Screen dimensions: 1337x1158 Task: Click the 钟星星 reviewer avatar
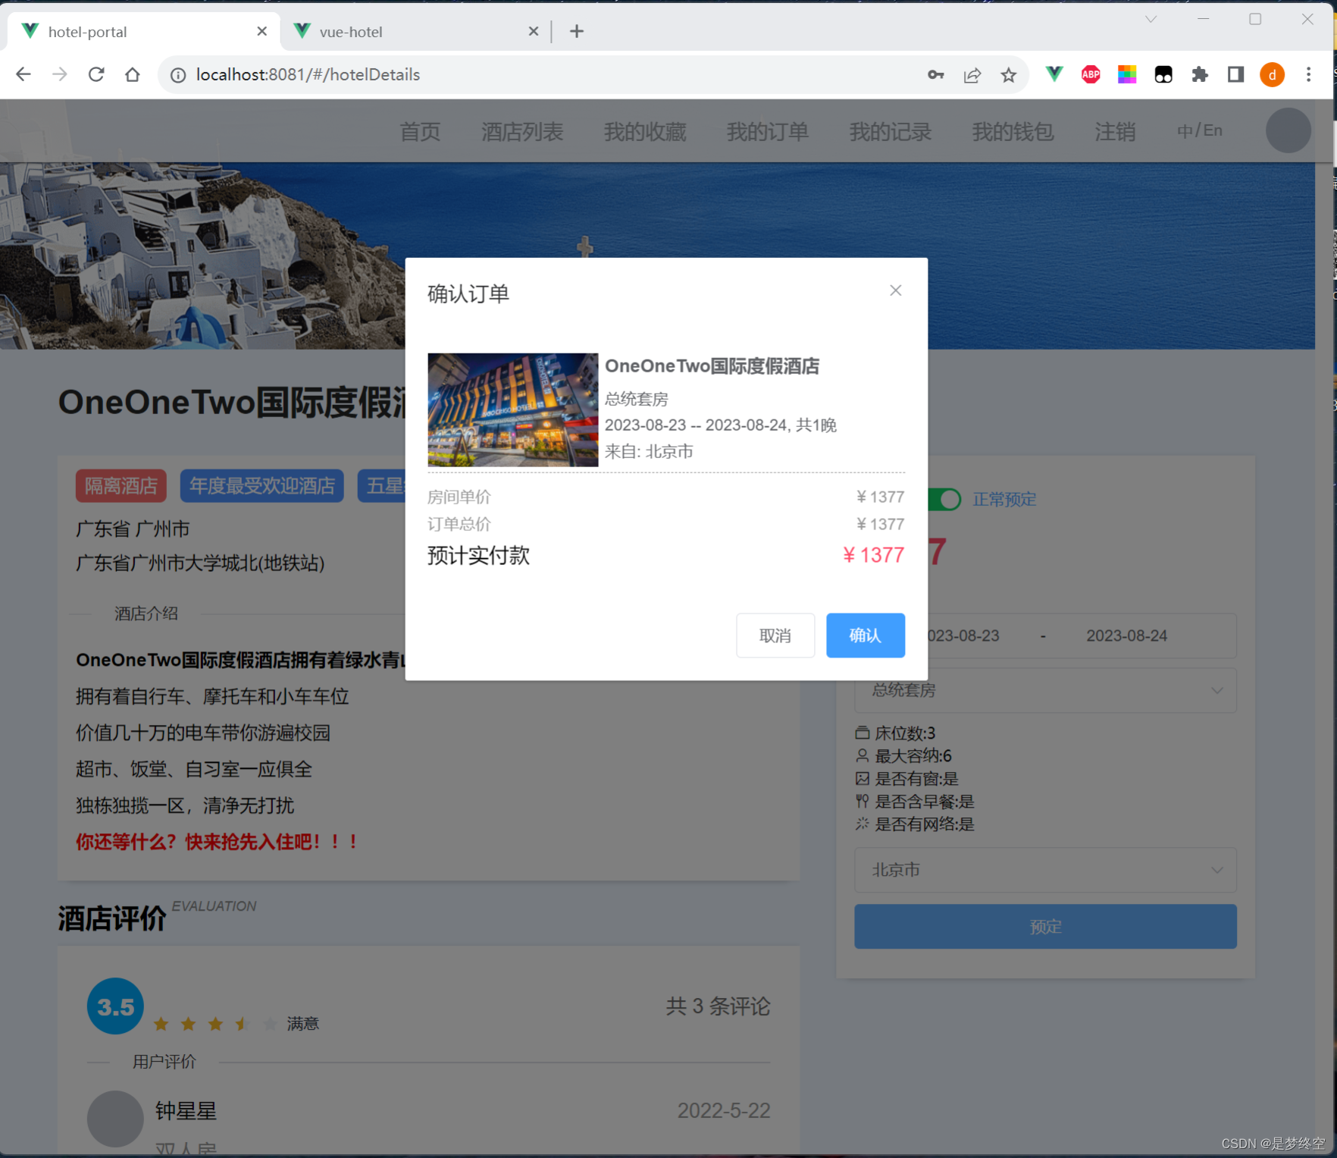click(x=115, y=1119)
